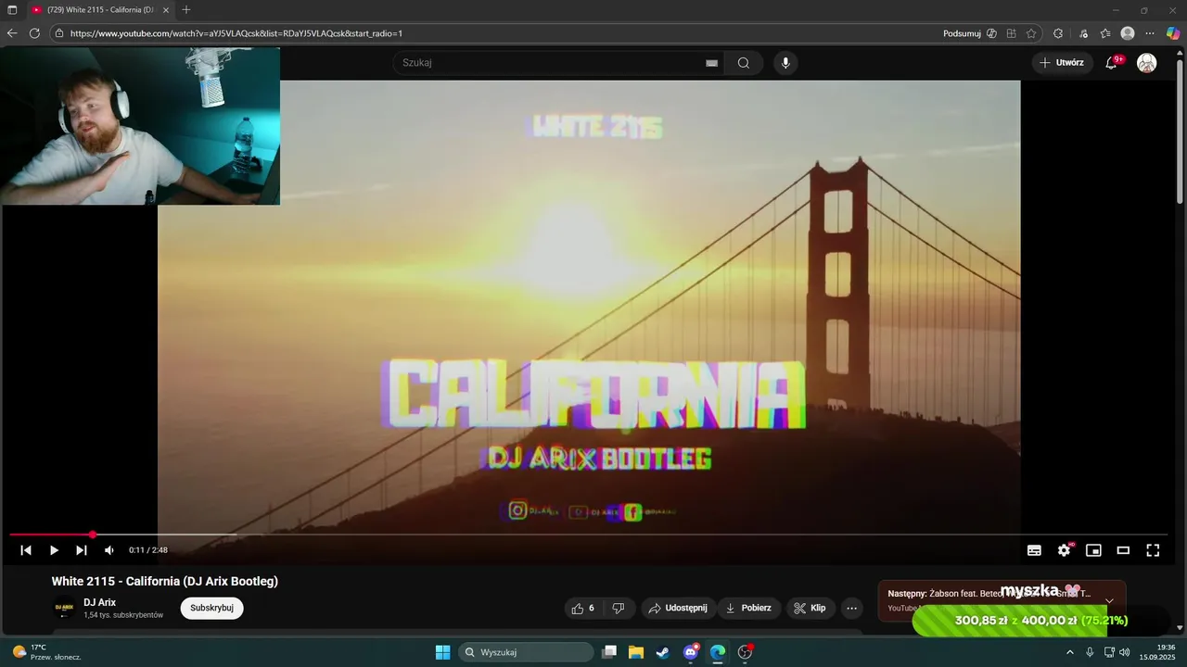Create a clip with Klip button
1187x667 pixels.
(810, 608)
